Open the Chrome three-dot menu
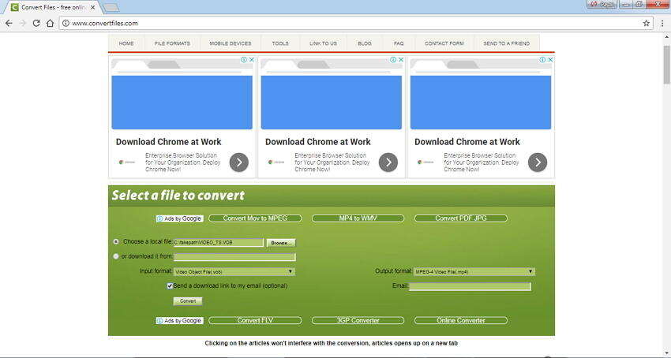The image size is (671, 358). 662,23
